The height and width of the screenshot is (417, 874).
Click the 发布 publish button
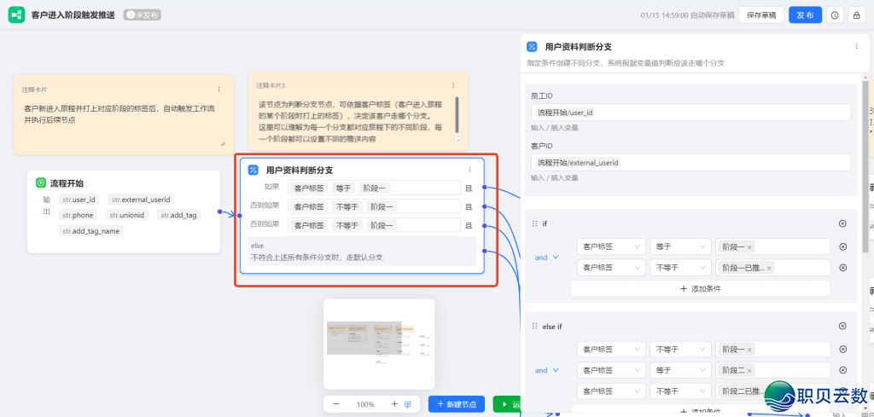[x=805, y=15]
